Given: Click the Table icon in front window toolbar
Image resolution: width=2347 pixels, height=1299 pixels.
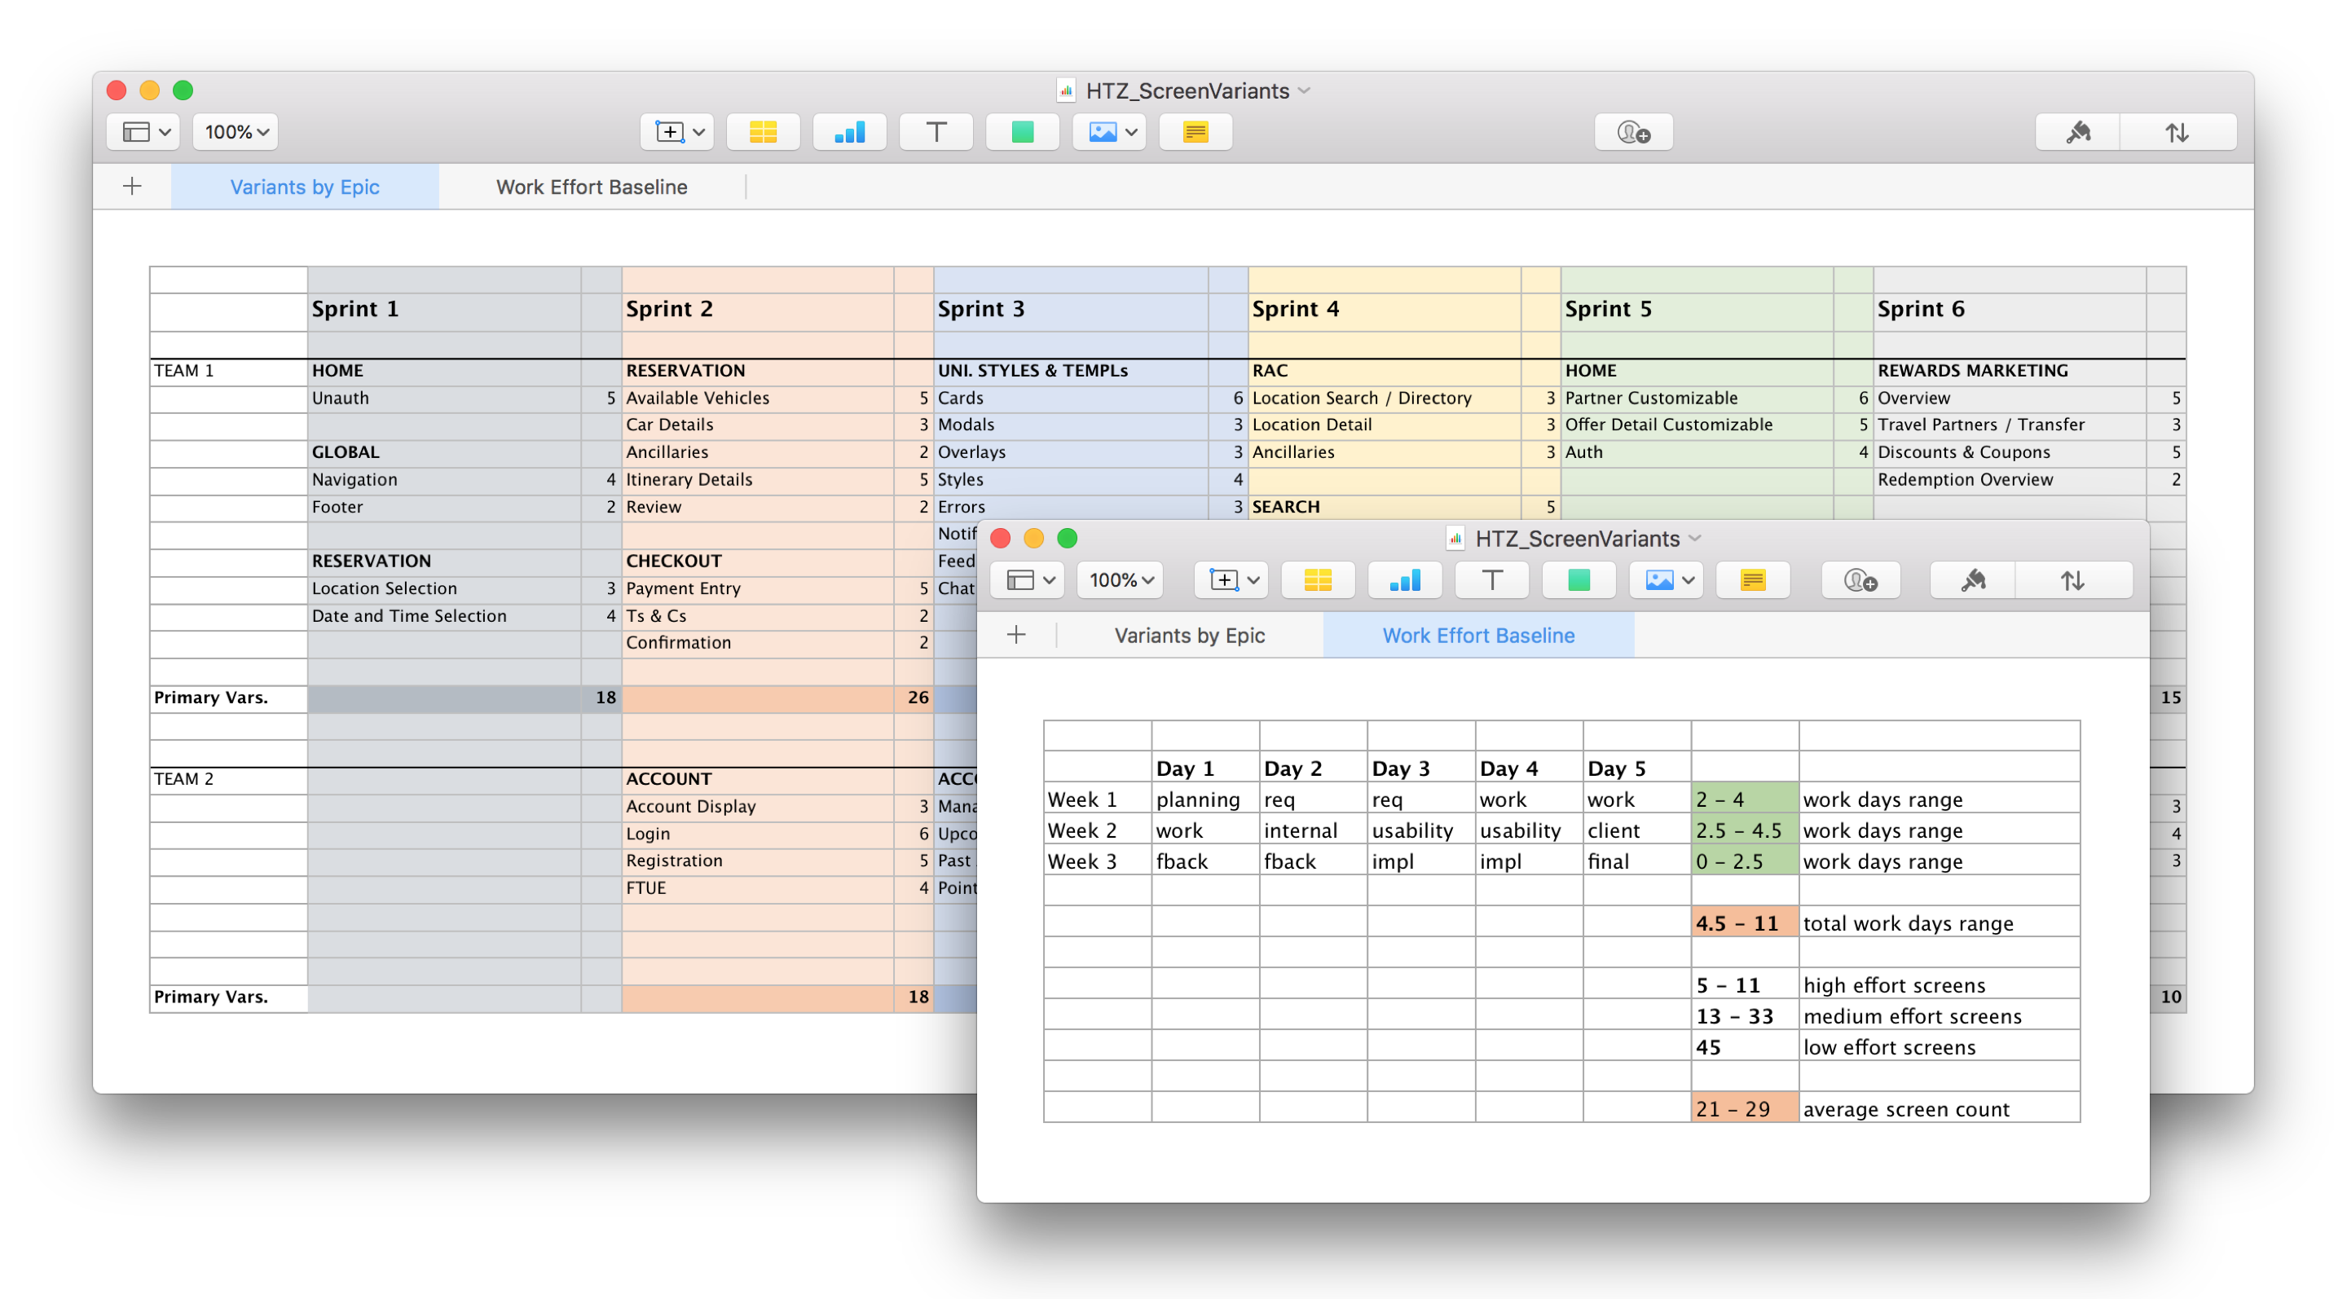Looking at the screenshot, I should click(1318, 580).
